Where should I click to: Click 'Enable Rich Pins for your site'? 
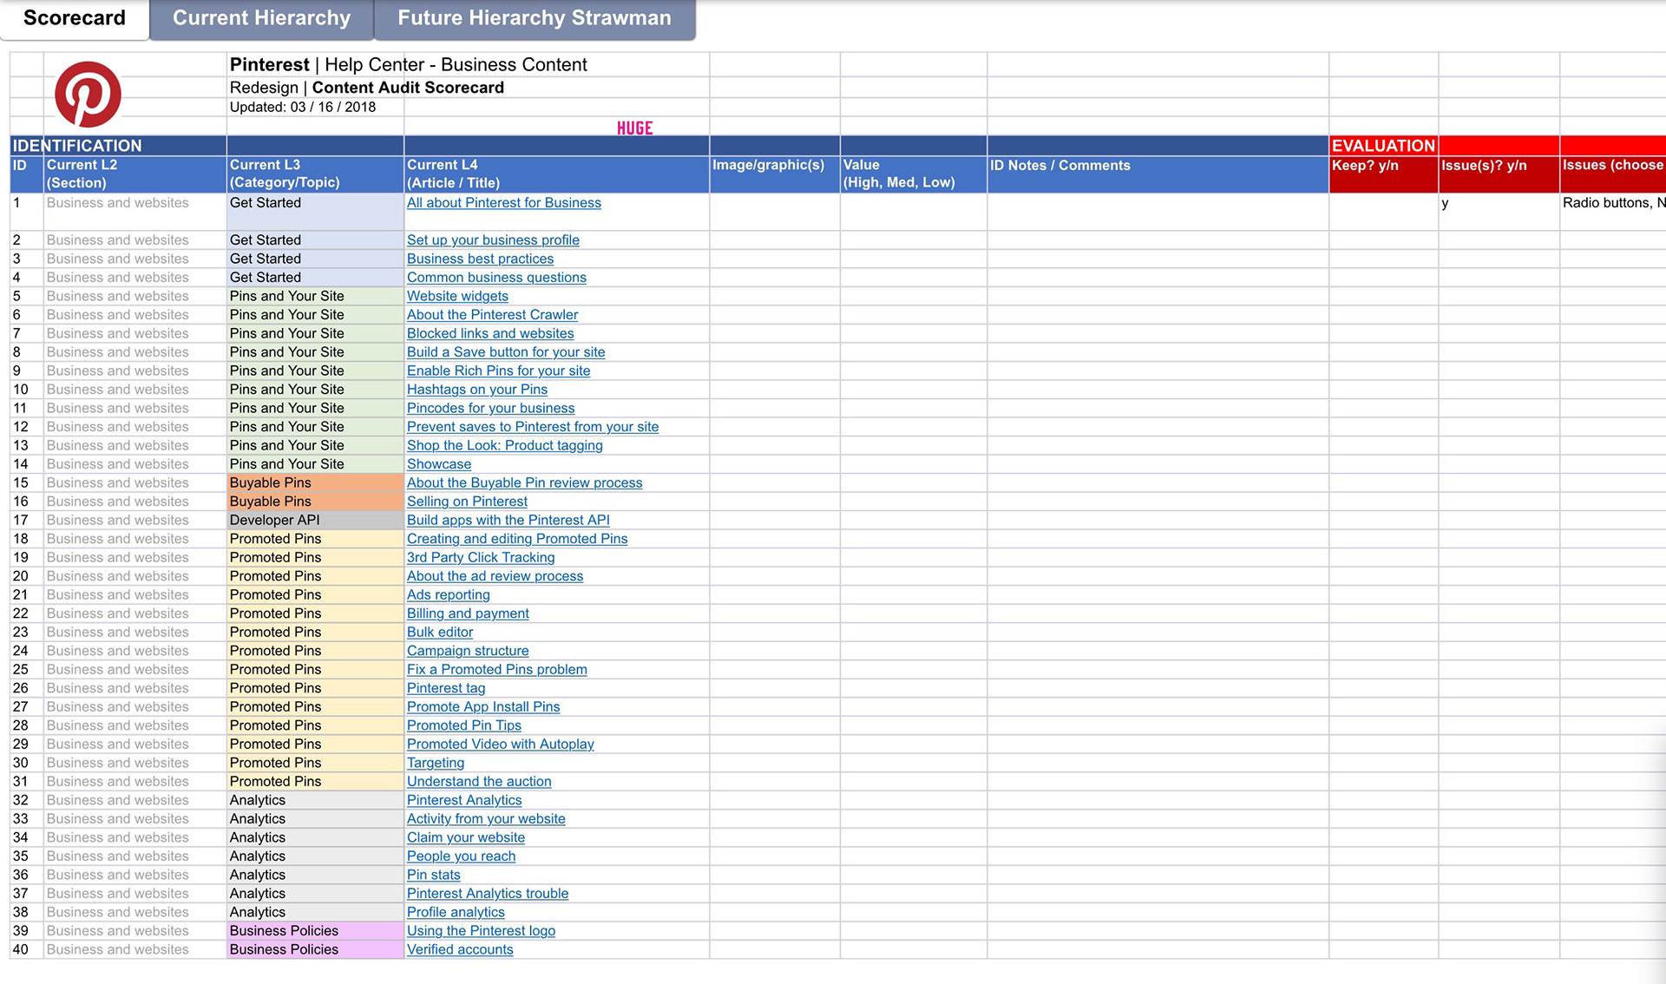tap(498, 371)
